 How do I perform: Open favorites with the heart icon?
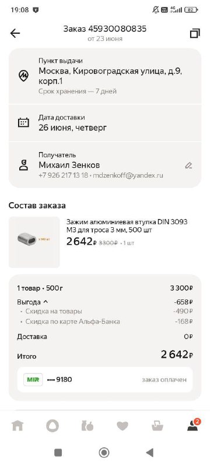123,426
